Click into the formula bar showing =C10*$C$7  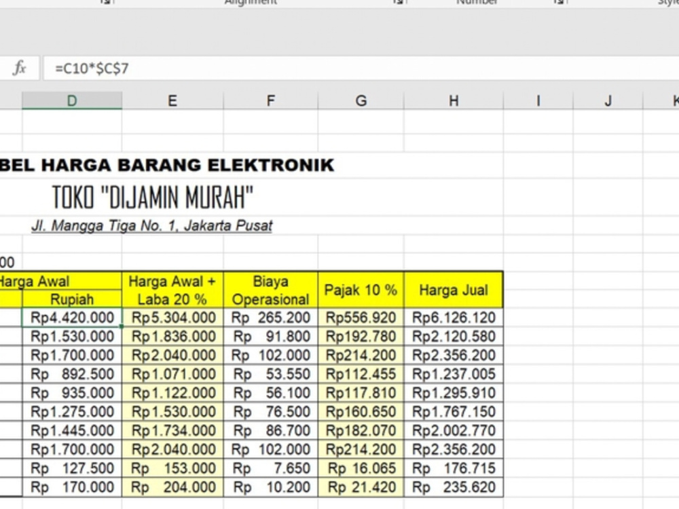click(x=361, y=68)
